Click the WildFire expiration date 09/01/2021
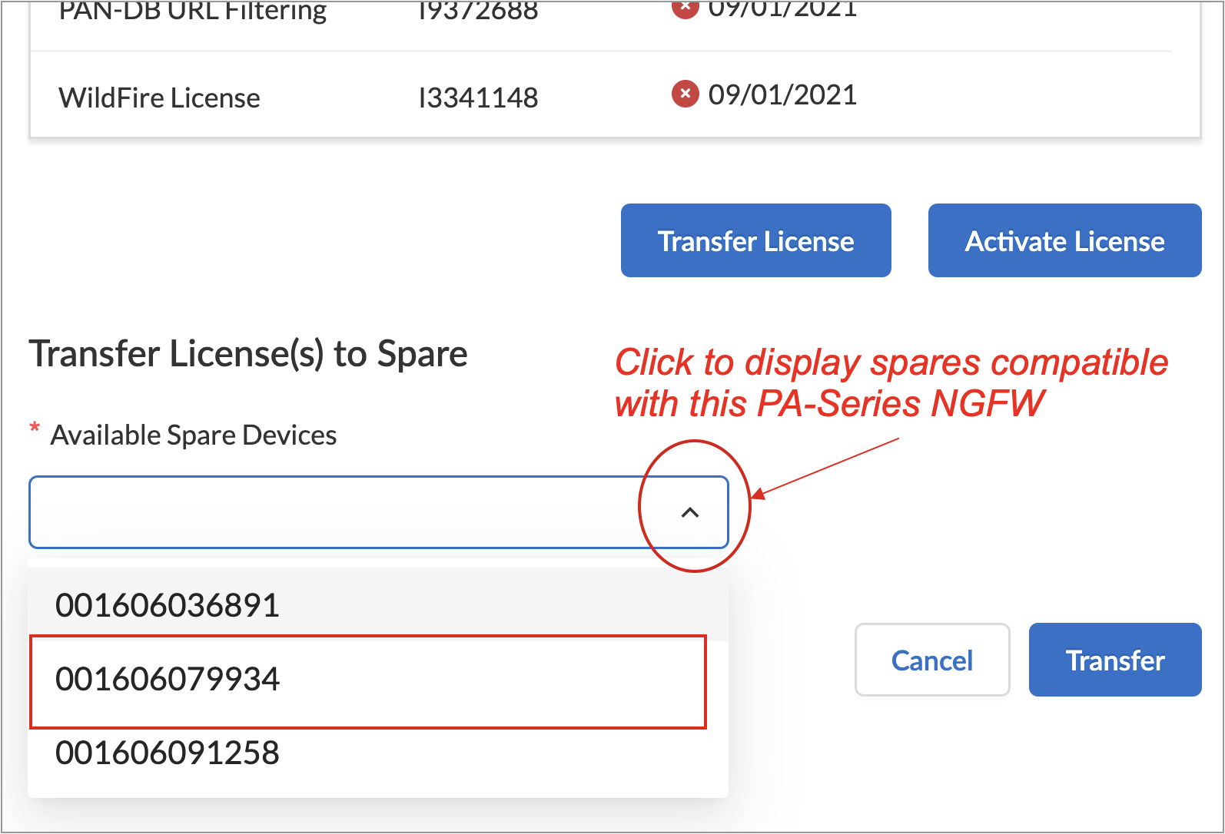 (x=782, y=95)
